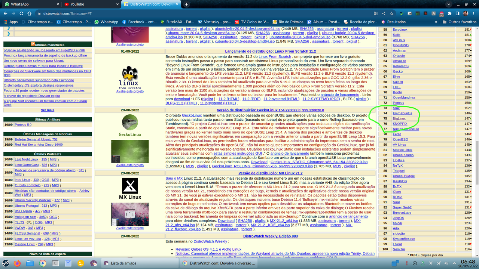Open the 'Resultados' bookmark

(393, 22)
